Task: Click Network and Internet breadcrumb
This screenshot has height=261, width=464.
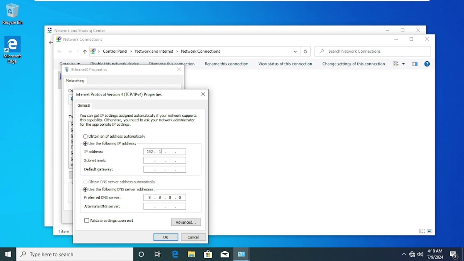Action: (154, 51)
